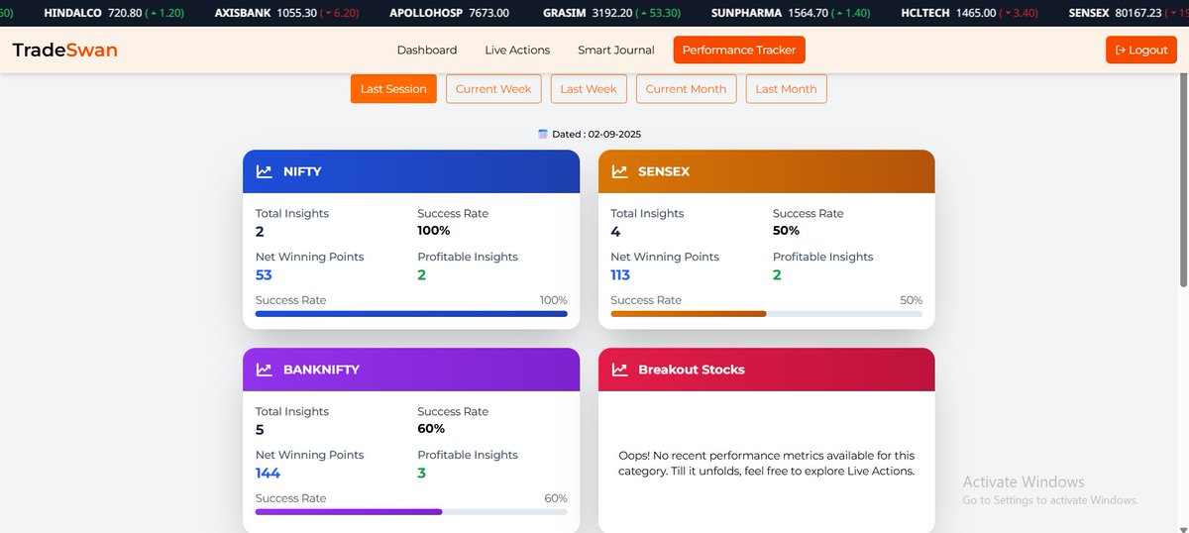Go to Live Actions
Viewport: 1189px width, 533px height.
coord(517,50)
